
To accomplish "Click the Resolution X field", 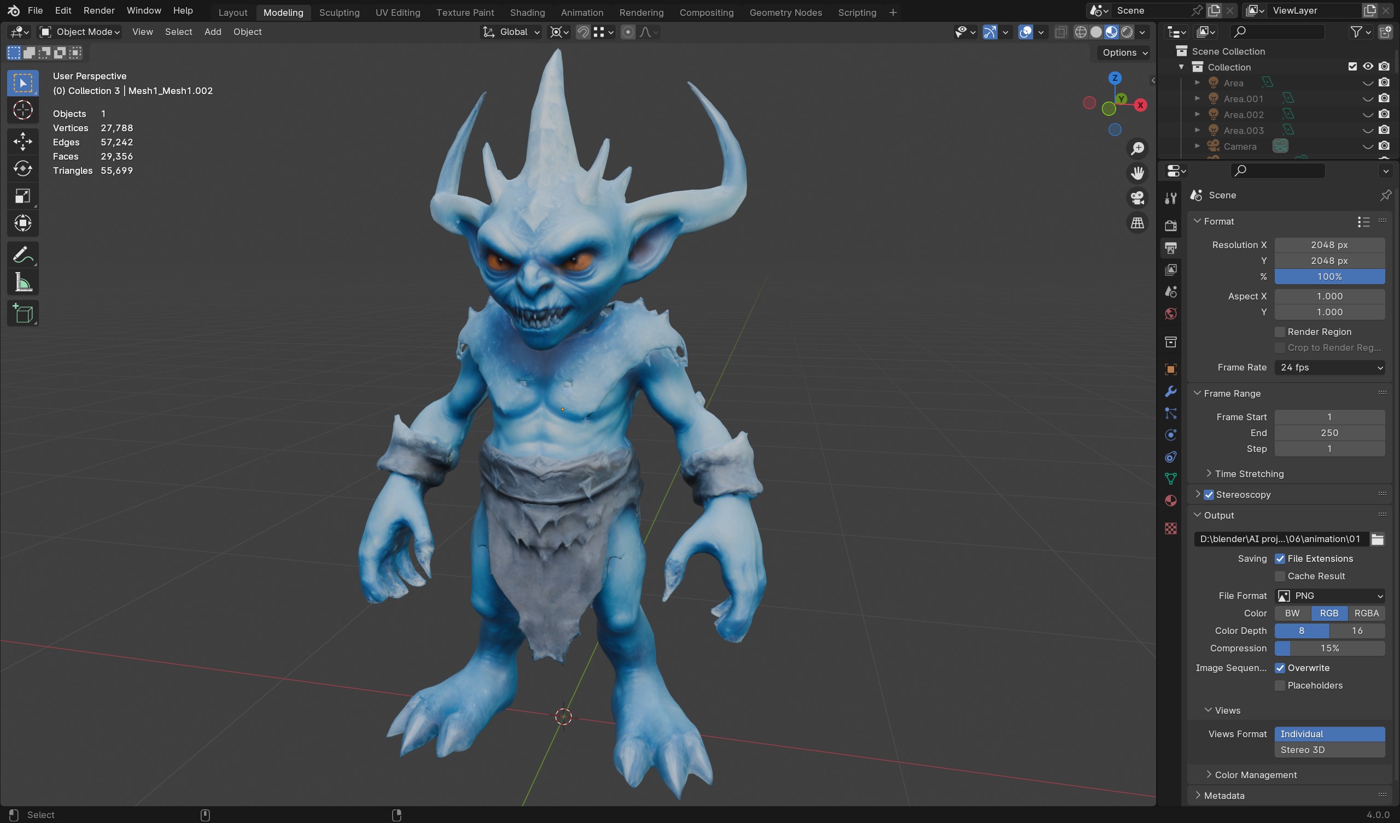I will pyautogui.click(x=1329, y=245).
